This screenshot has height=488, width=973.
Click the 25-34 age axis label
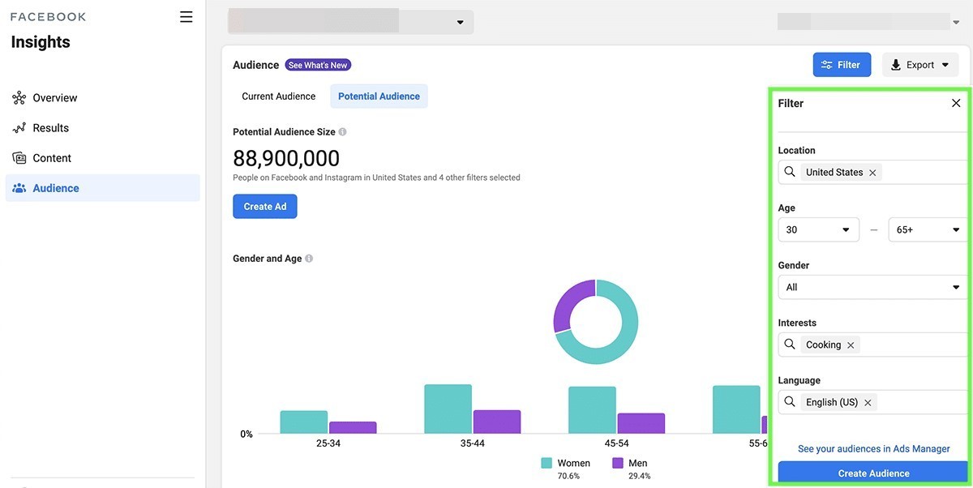pyautogui.click(x=328, y=443)
